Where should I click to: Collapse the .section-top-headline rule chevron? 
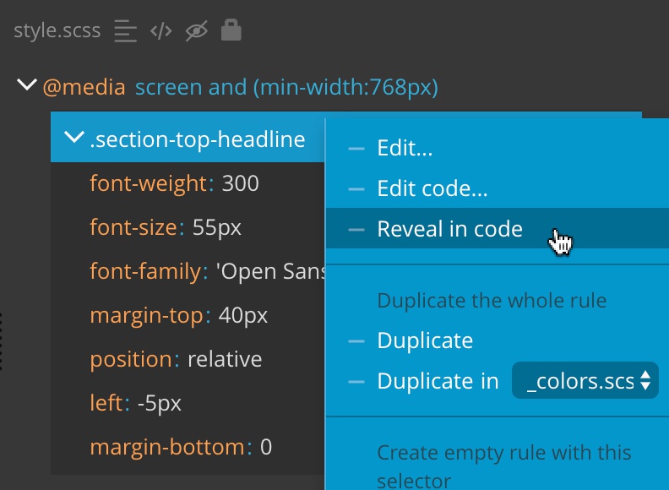(x=73, y=137)
